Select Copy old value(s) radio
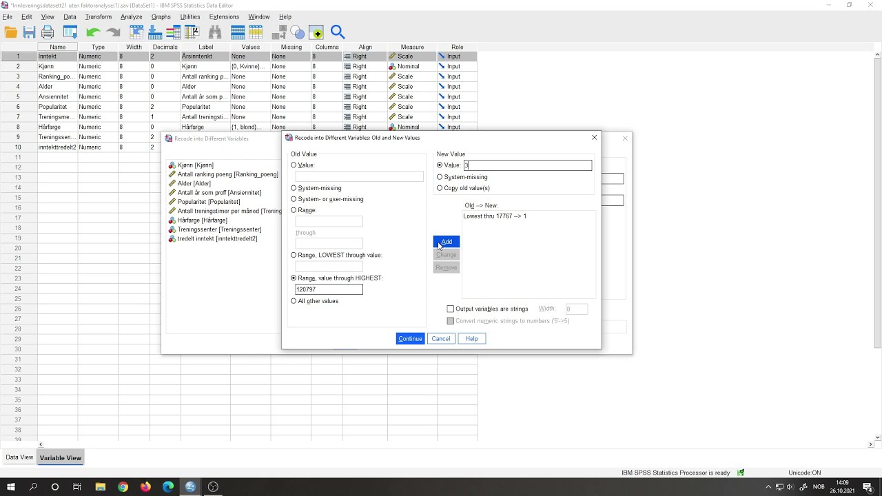Screen dimensions: 882x496 [440, 188]
